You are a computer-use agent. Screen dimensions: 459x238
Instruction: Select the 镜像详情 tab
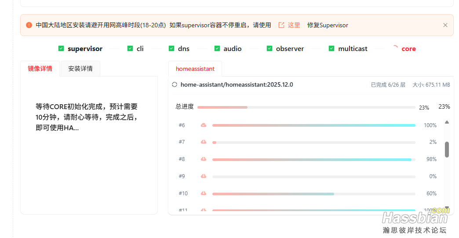pos(40,69)
